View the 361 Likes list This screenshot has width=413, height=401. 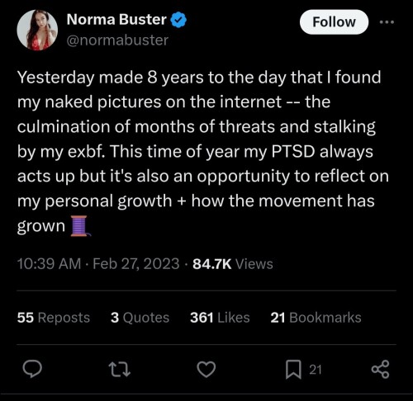220,318
